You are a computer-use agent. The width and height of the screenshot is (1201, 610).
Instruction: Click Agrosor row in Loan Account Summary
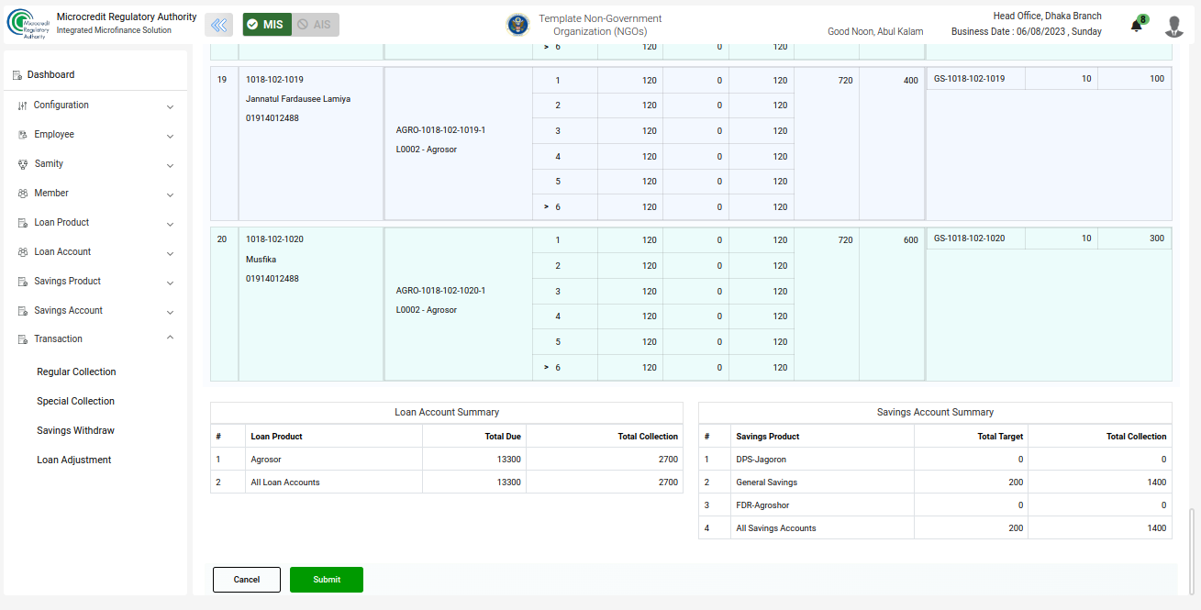(x=447, y=460)
